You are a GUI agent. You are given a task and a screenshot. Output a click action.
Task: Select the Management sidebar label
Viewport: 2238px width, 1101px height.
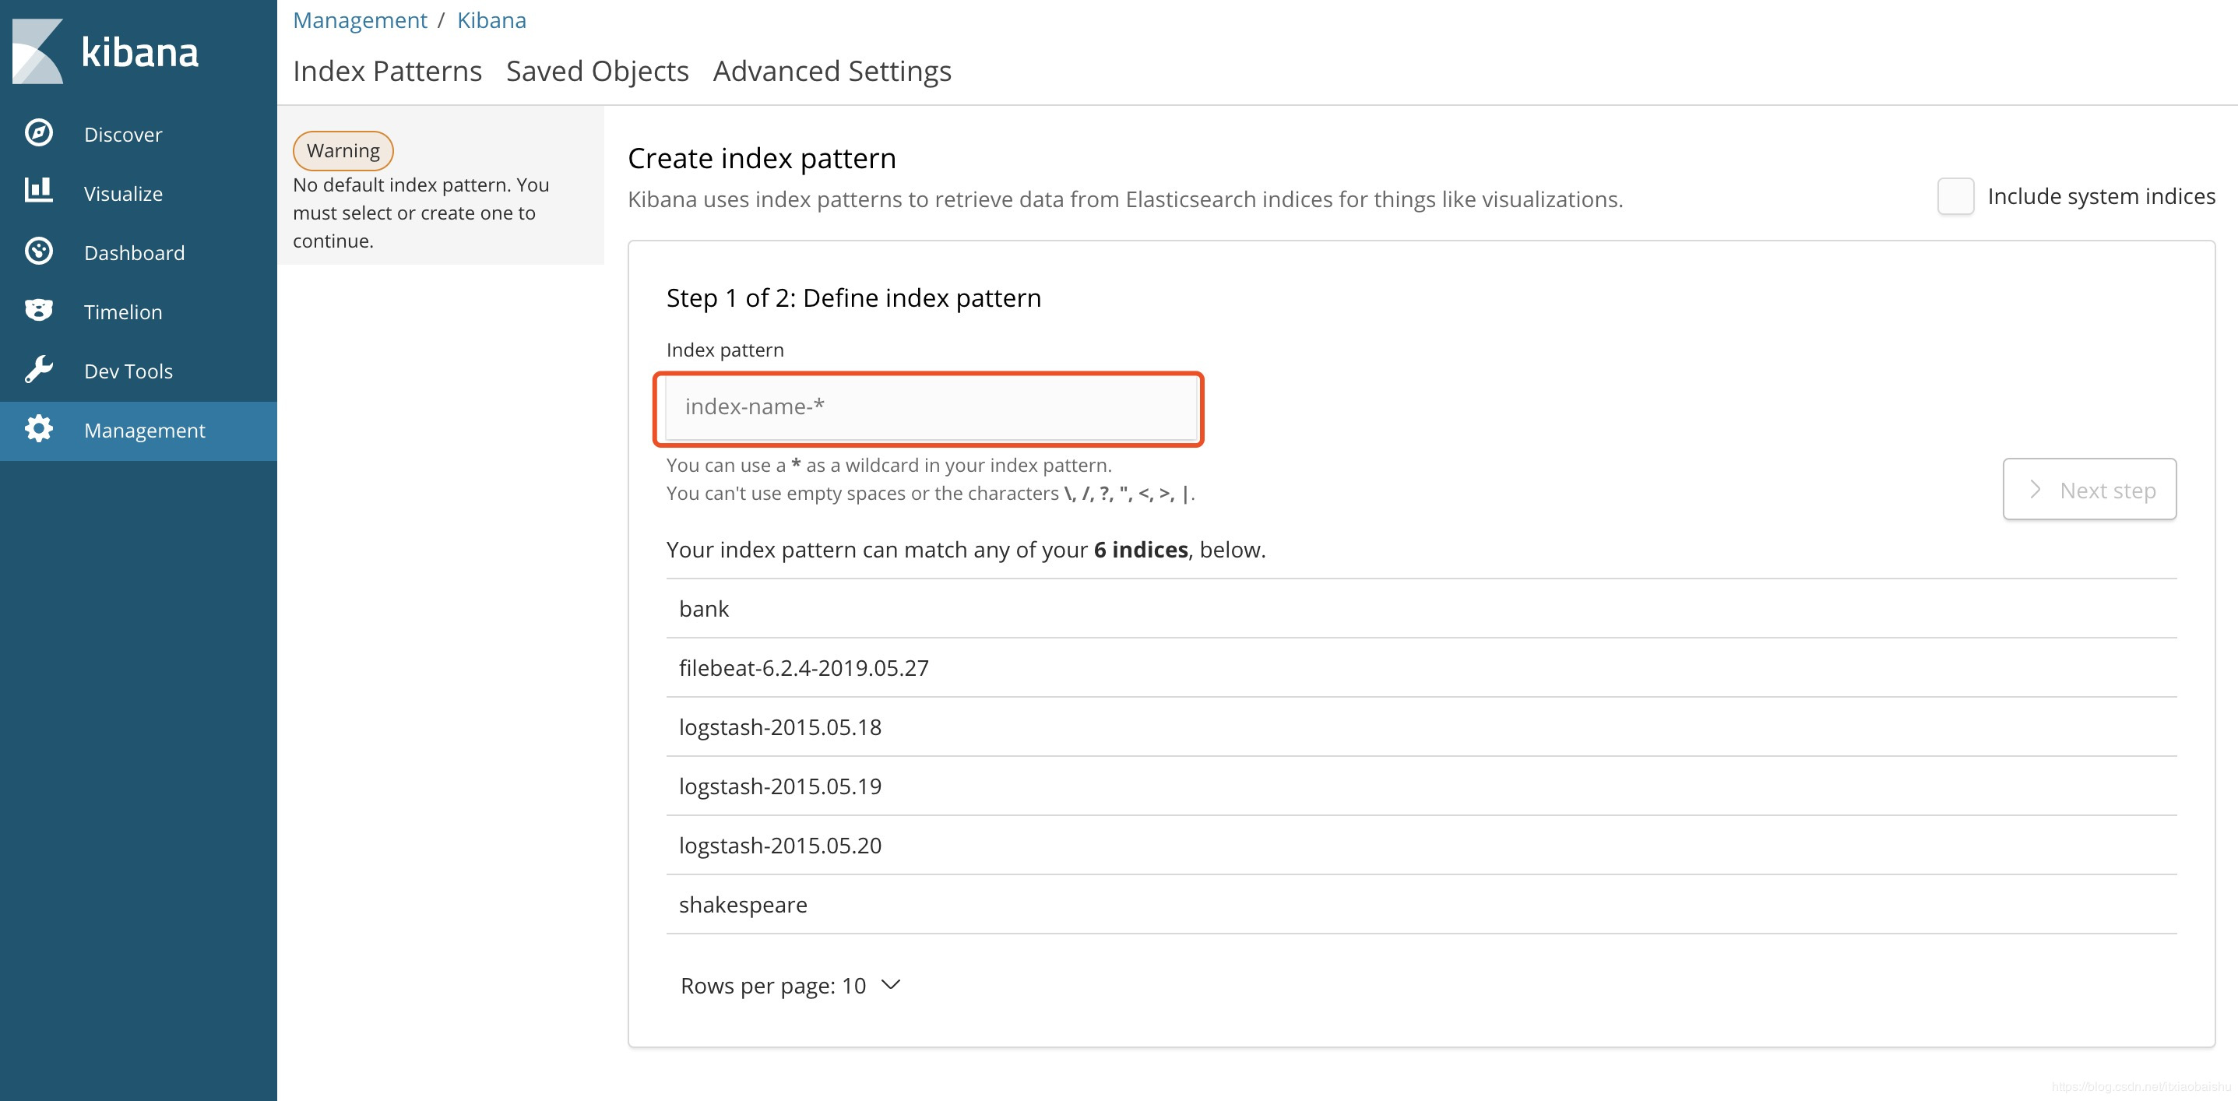(144, 430)
